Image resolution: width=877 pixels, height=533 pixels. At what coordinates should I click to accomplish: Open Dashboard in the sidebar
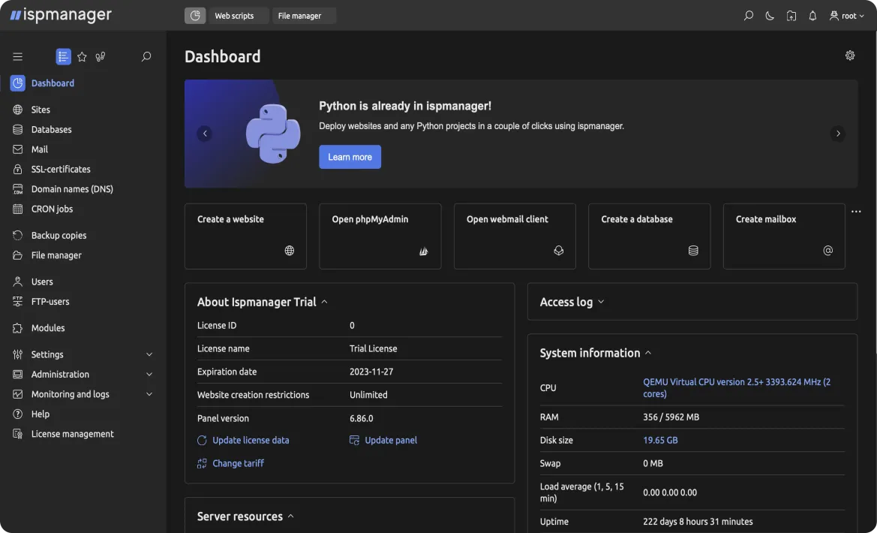tap(53, 83)
